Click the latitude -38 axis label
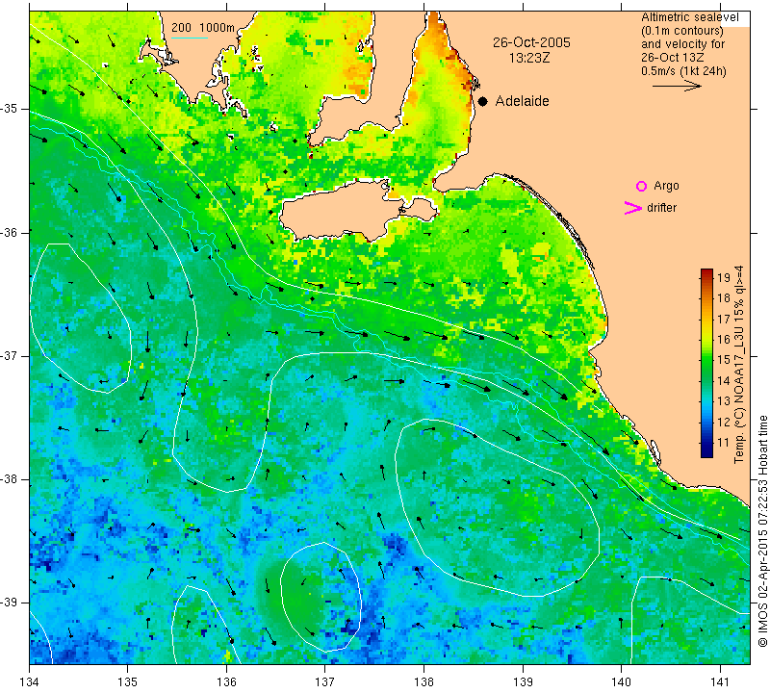Viewport: 770px width, 693px height. [10, 479]
